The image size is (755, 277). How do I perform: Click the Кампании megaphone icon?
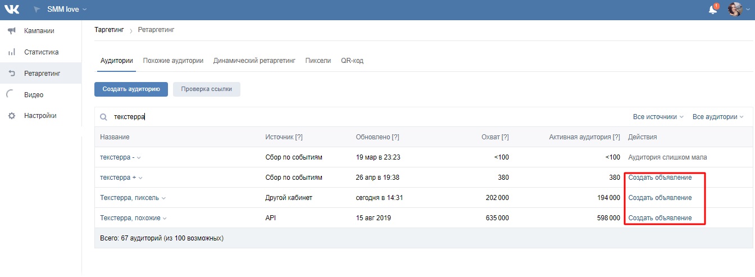coord(11,31)
